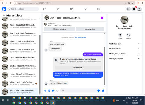This screenshot has height=105, width=145.
Task: Click Mark as pending button
Action: click(x=59, y=29)
